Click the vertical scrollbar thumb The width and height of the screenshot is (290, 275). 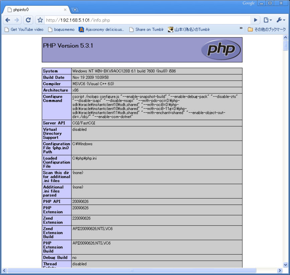point(285,45)
